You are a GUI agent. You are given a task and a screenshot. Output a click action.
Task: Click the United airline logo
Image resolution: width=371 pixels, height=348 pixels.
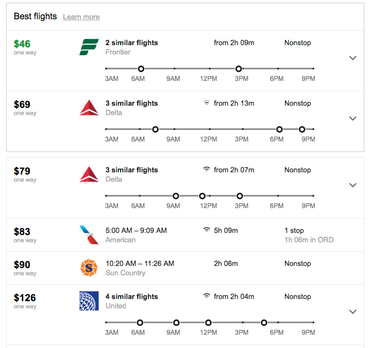click(89, 301)
